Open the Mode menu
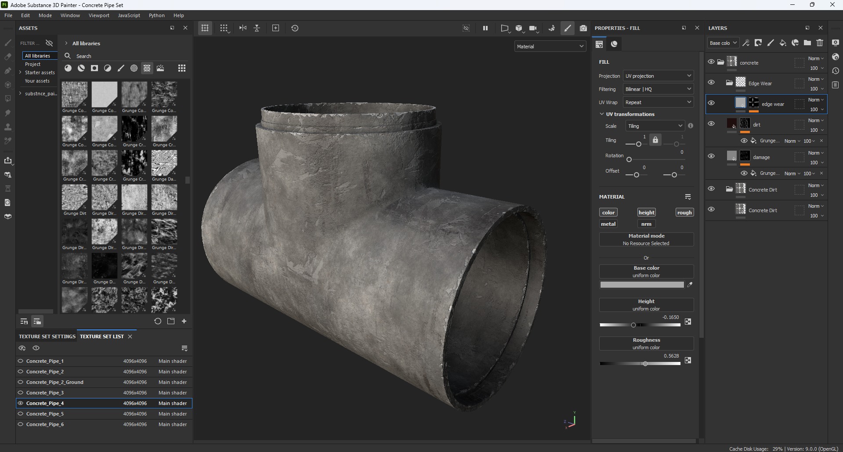The height and width of the screenshot is (452, 843). point(45,15)
